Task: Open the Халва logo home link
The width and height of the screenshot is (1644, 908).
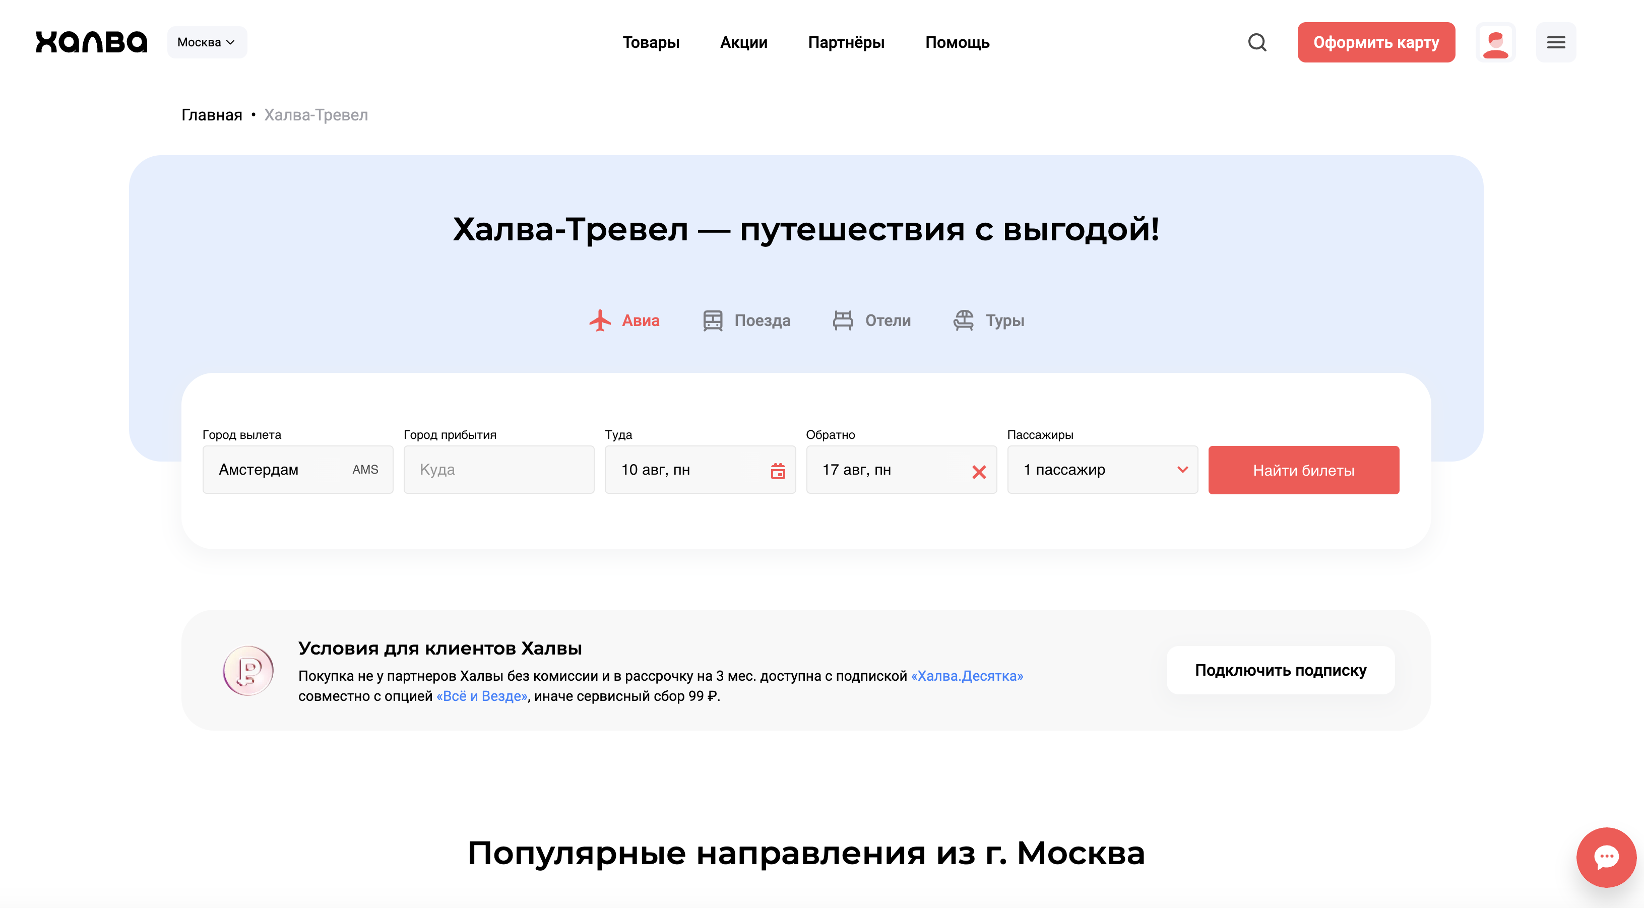Action: click(x=91, y=42)
